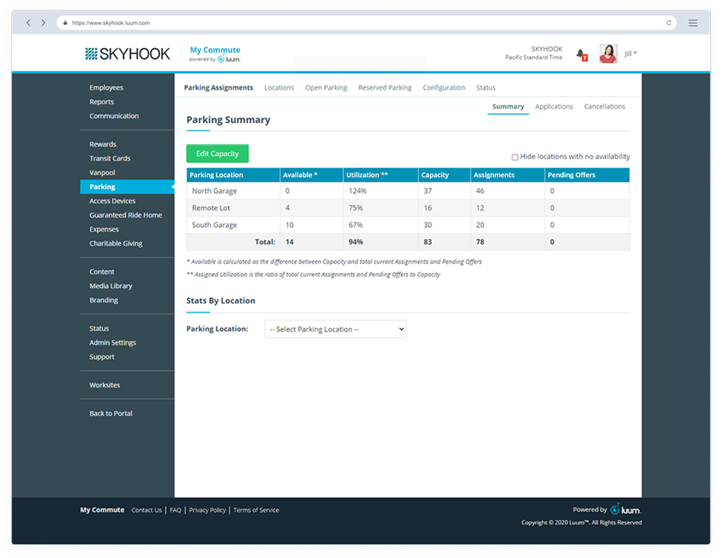Click the Skyhook logo

tap(127, 54)
